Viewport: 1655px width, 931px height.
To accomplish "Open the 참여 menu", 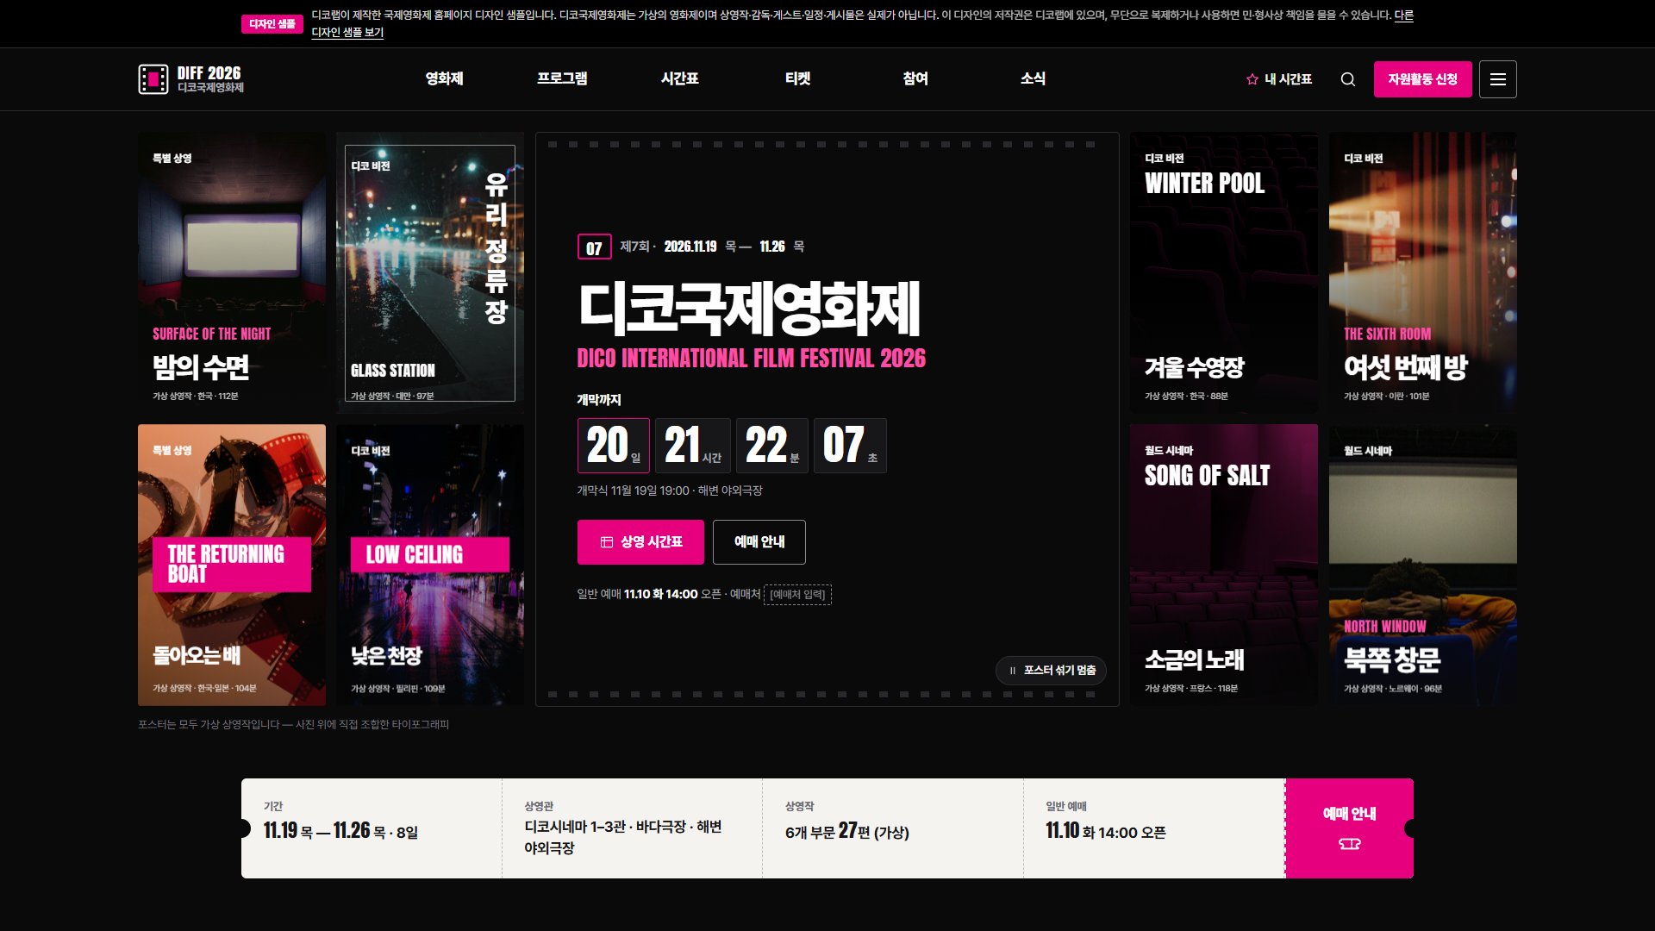I will click(x=915, y=78).
